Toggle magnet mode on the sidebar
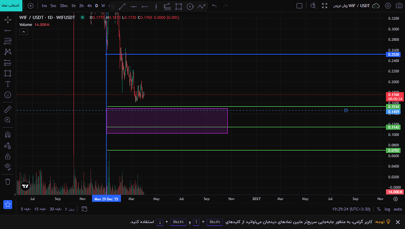Viewport: 405px width, 229px height. click(8, 135)
